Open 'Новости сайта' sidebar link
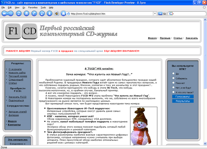 coord(17,73)
